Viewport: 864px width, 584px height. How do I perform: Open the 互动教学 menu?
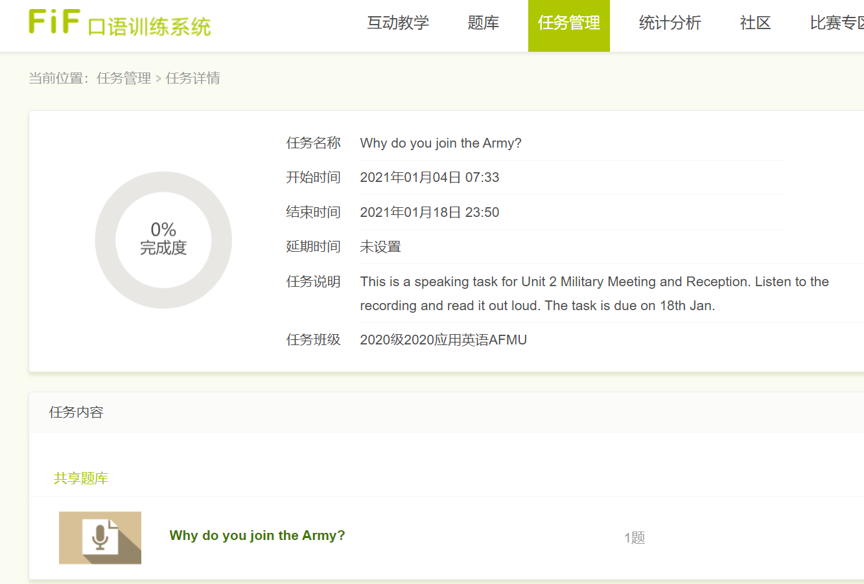[398, 23]
